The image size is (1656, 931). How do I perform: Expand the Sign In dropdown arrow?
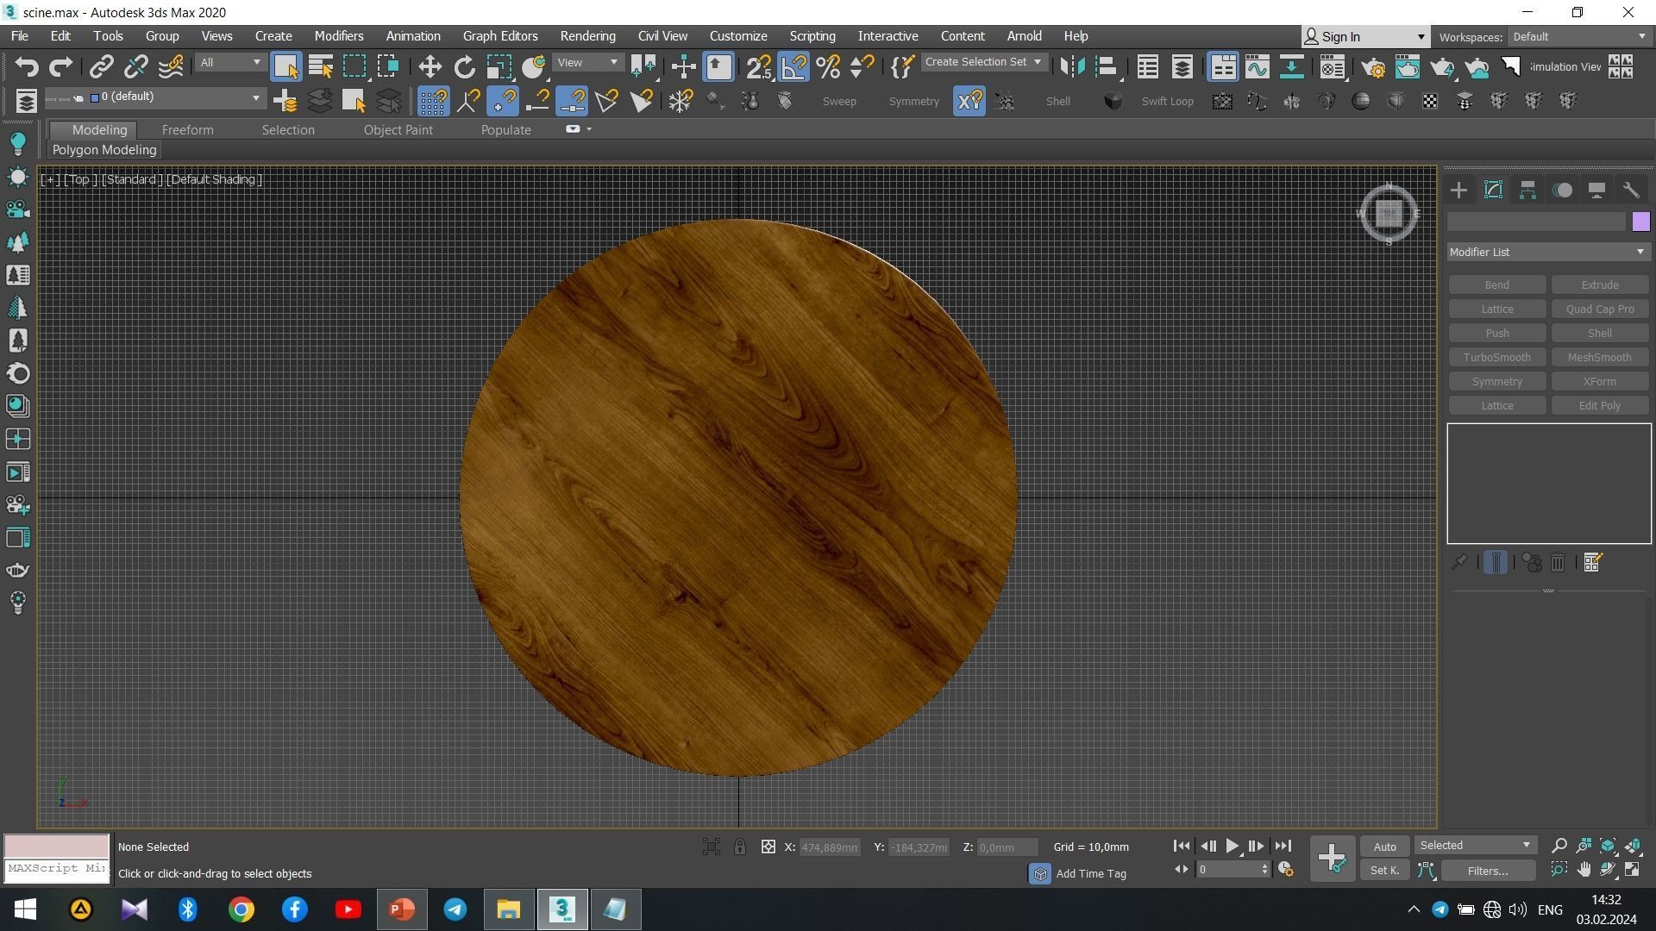coord(1421,37)
